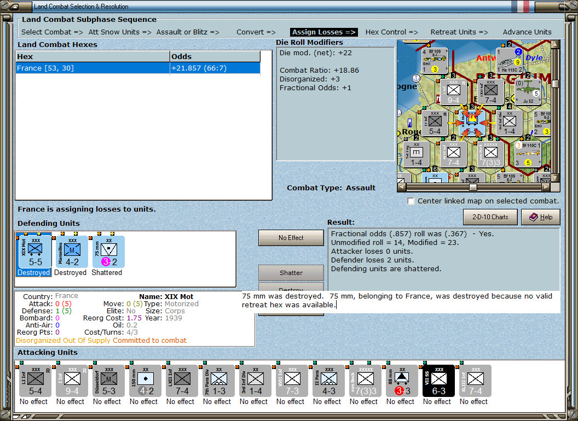Click the von Bock 7(3)3 HQ unit
This screenshot has height=421, width=578.
coord(365,381)
